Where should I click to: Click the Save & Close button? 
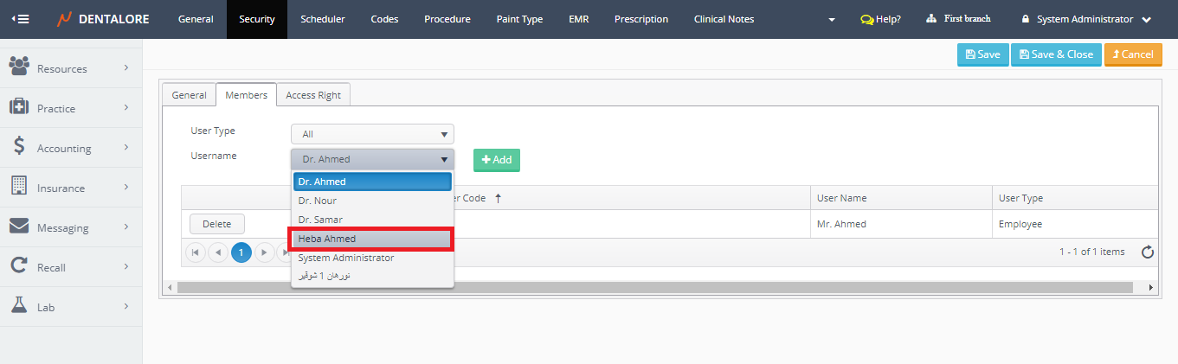click(1056, 54)
